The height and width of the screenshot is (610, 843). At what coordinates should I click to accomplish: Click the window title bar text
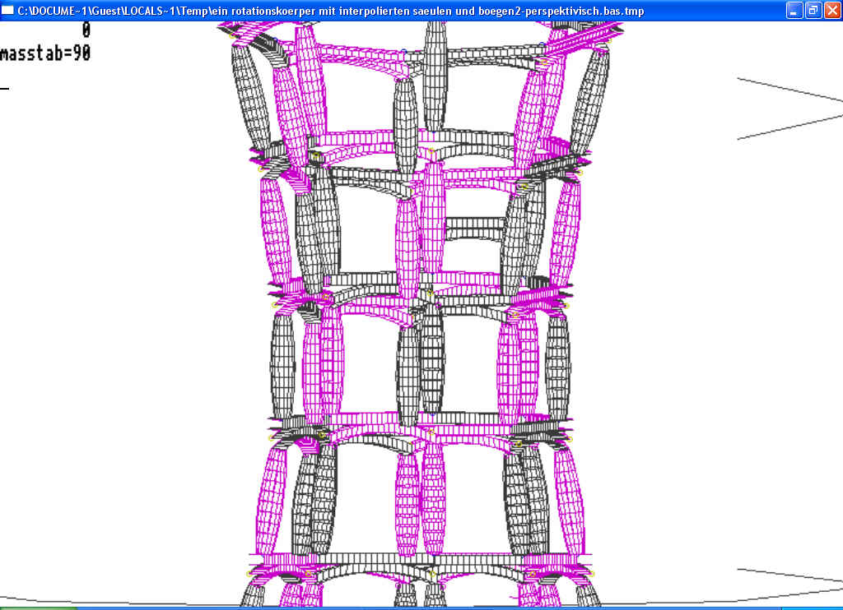(x=331, y=11)
